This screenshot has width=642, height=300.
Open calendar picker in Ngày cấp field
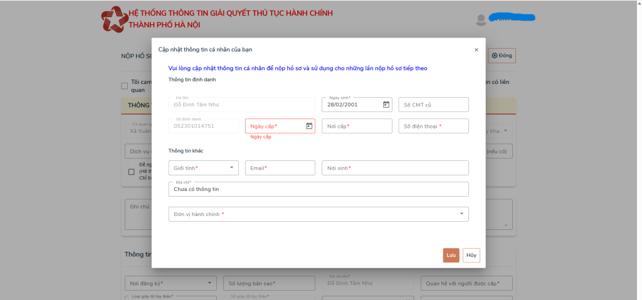309,126
